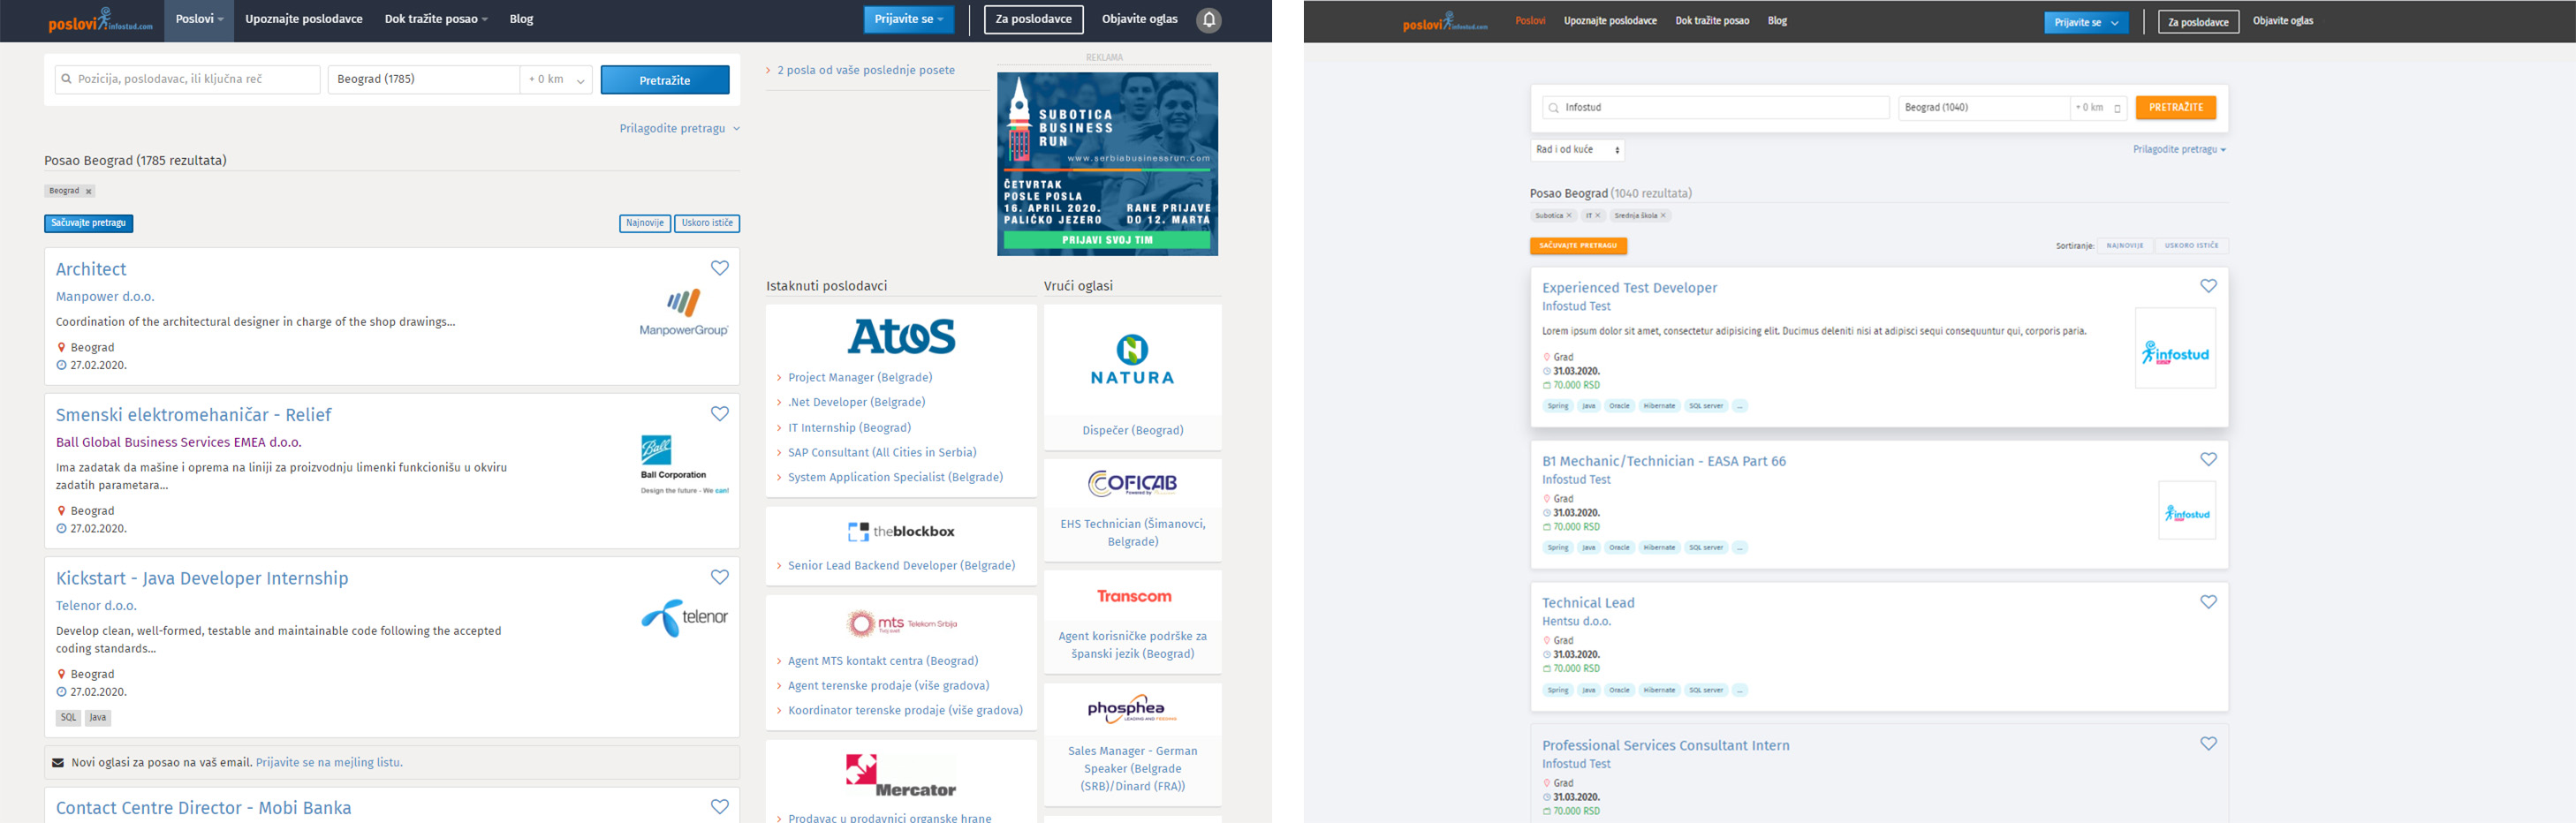2576x823 pixels.
Task: Click NAJNOVIJE sort option on right page
Action: pos(2125,246)
